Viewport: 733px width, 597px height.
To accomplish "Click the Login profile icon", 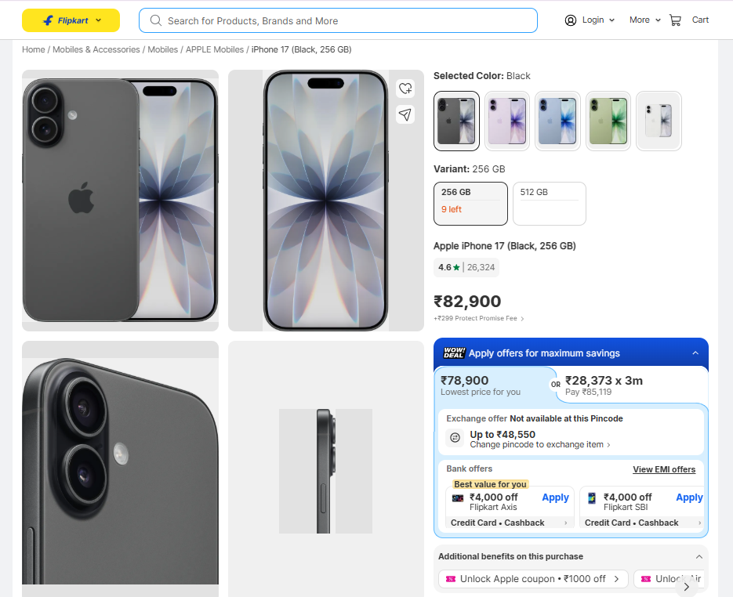I will click(570, 20).
